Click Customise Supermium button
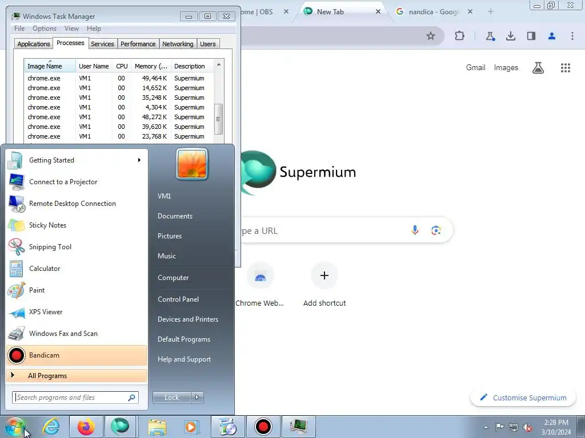 coord(522,398)
